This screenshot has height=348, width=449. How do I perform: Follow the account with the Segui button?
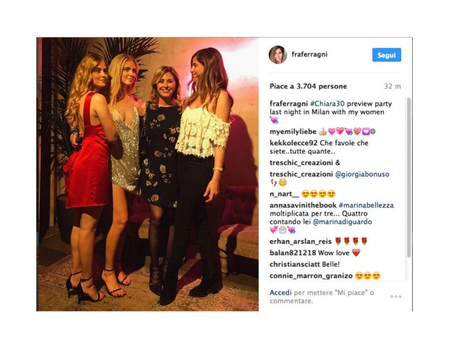coord(386,55)
